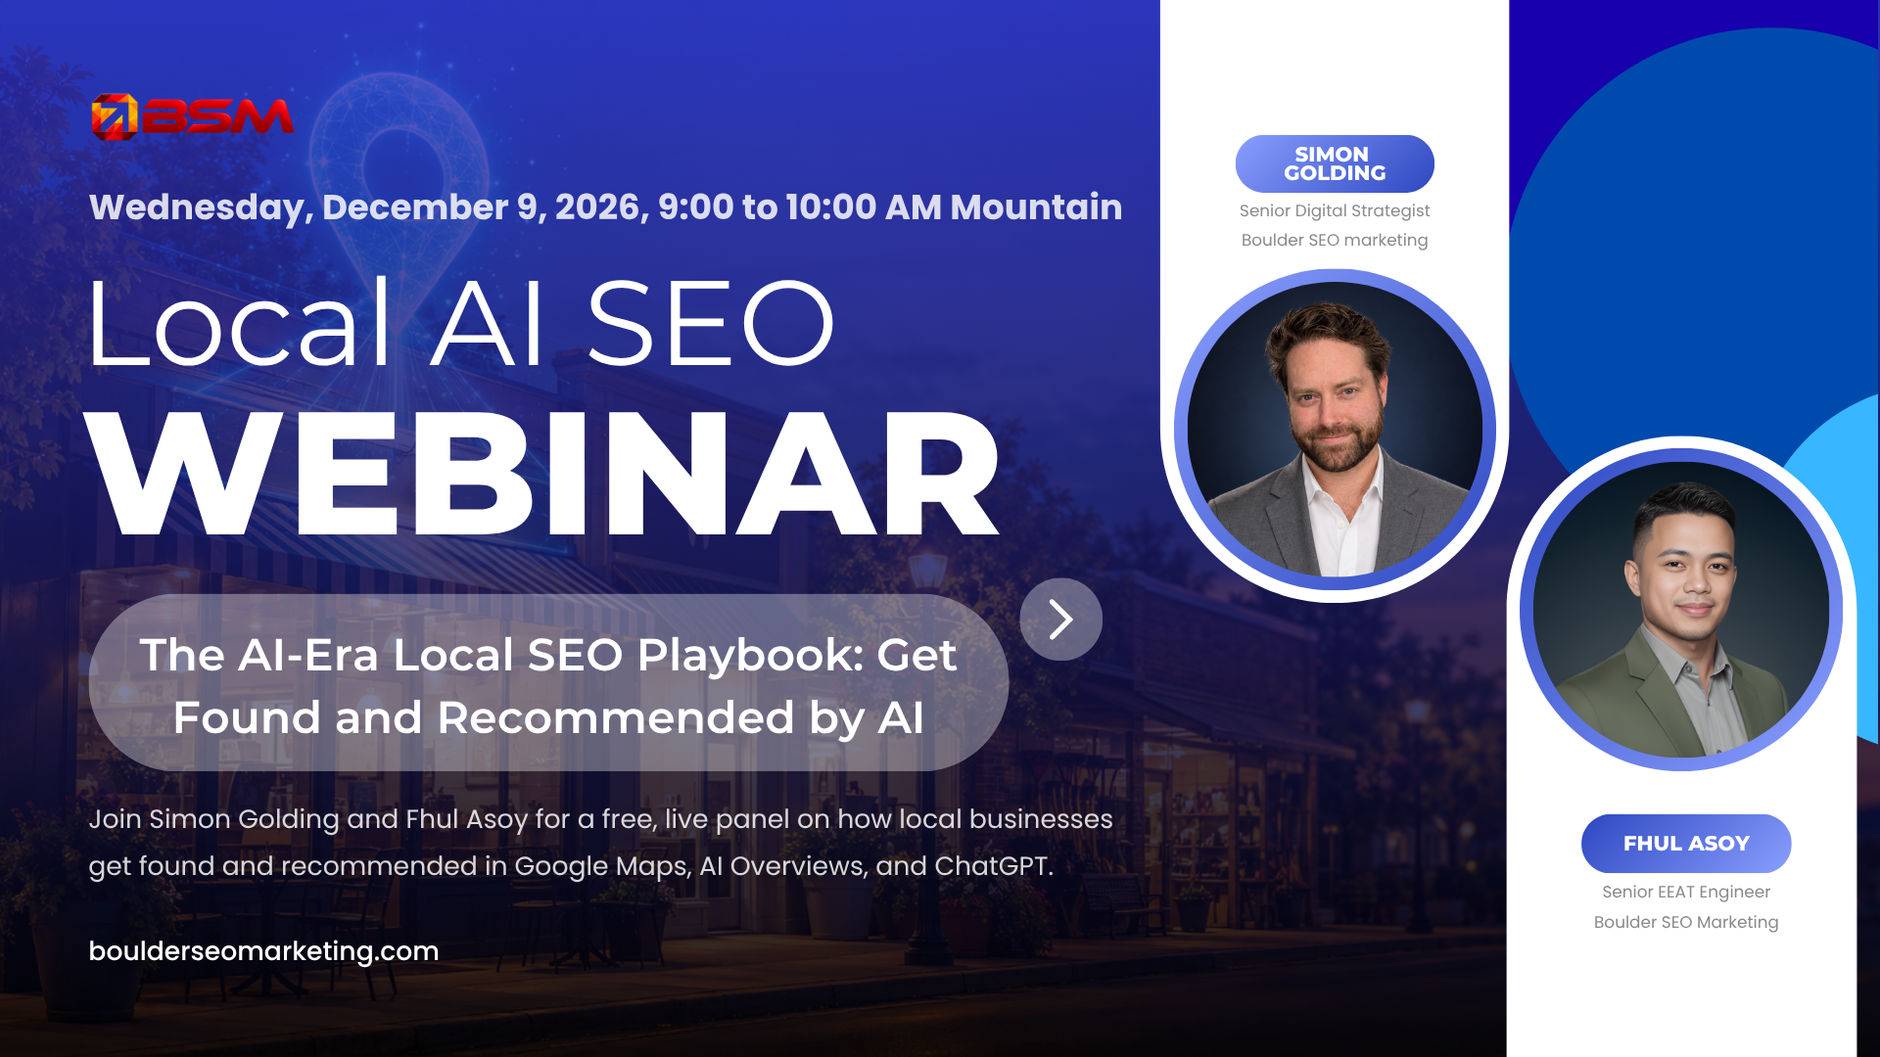Image resolution: width=1880 pixels, height=1057 pixels.
Task: Click 'Boulder SEO Marketing' under Fhul Asoy
Action: click(1686, 922)
